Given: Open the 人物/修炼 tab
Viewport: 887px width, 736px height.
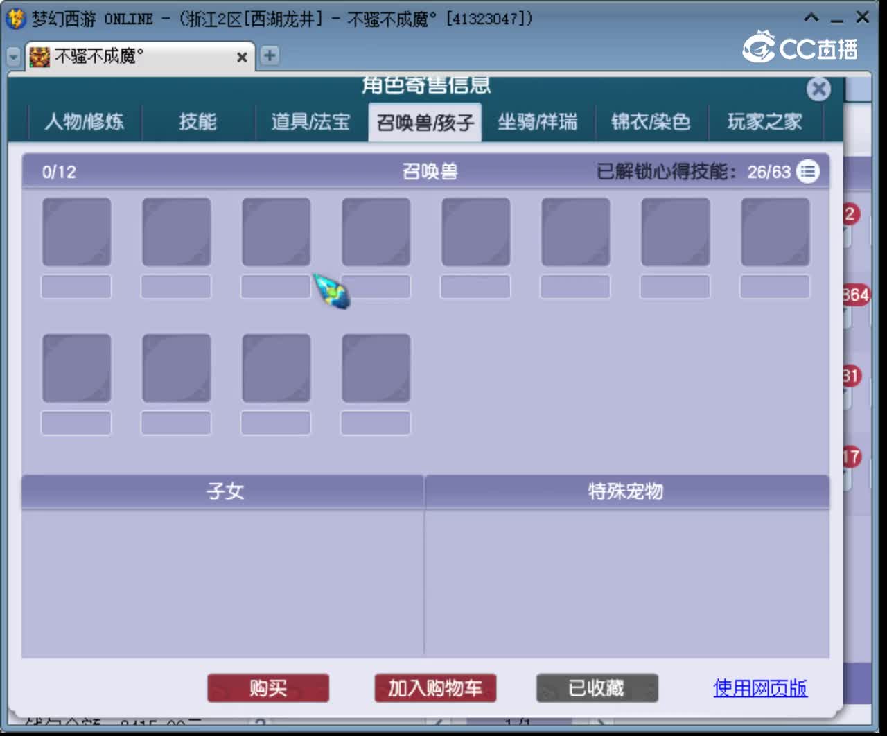Looking at the screenshot, I should pyautogui.click(x=85, y=123).
